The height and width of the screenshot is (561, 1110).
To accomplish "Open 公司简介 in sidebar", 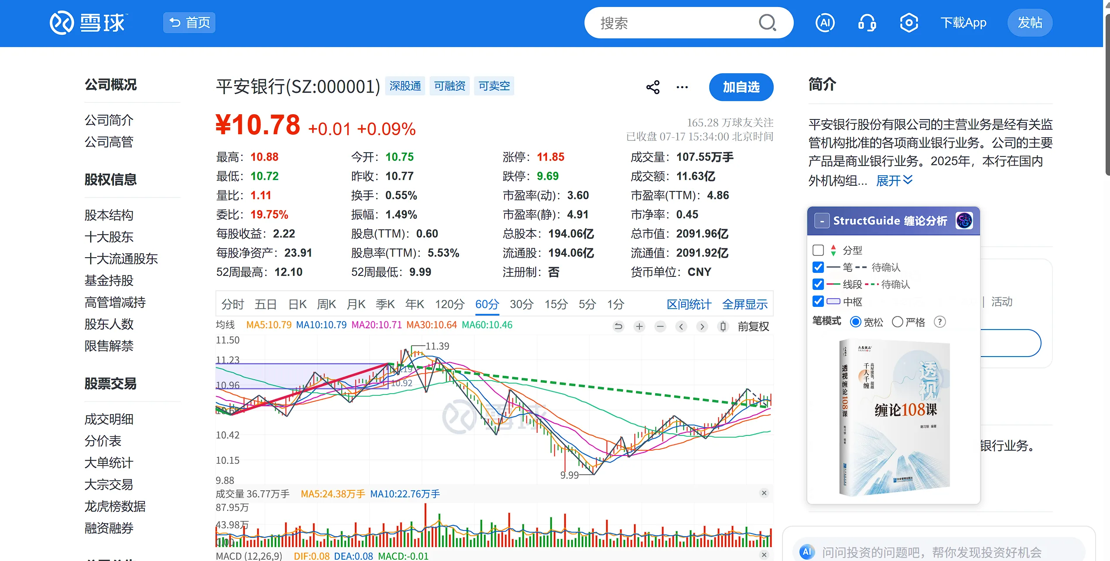I will coord(109,120).
